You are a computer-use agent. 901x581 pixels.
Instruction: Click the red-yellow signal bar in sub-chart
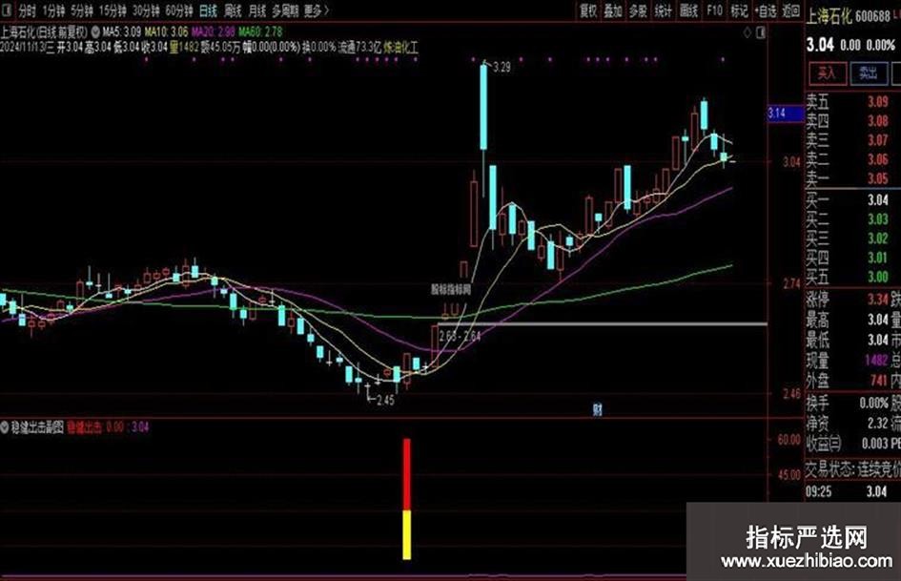407,499
